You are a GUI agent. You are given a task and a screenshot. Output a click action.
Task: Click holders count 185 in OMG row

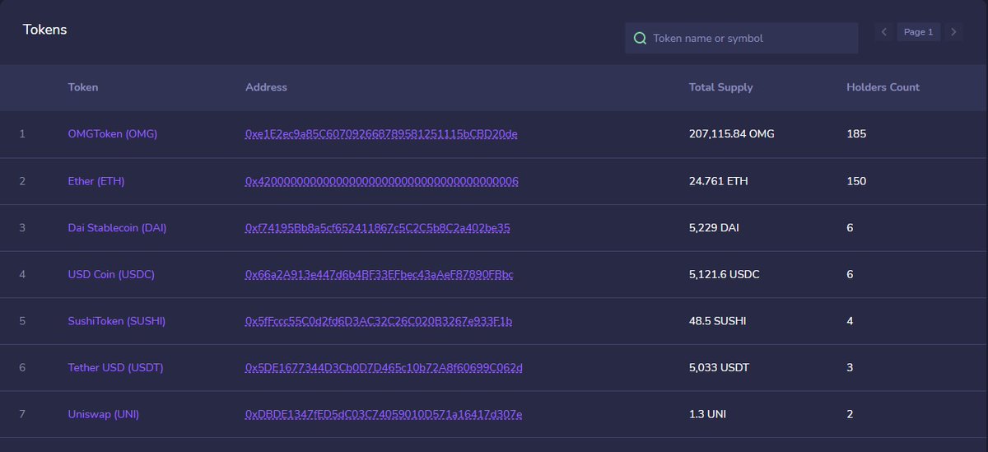tap(856, 133)
